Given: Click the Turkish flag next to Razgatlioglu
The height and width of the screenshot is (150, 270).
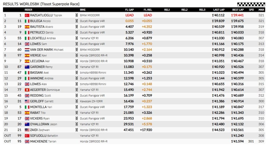Looking at the screenshot, I should point(27,15).
